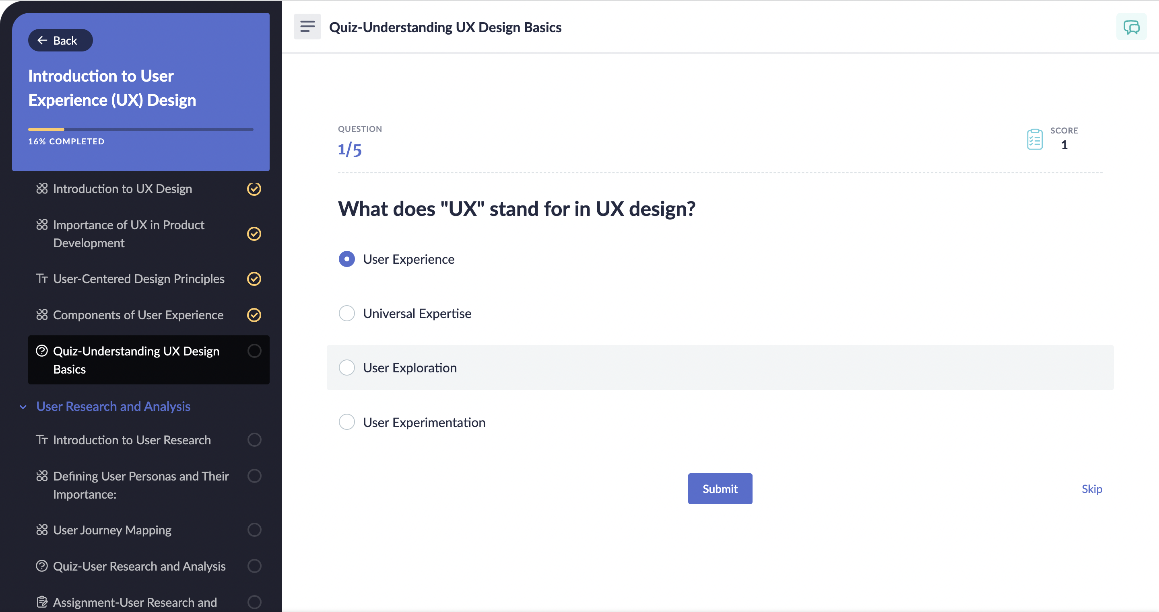Image resolution: width=1159 pixels, height=612 pixels.
Task: Click the quiz icon beside Quiz-User Research and Analysis
Action: (42, 566)
